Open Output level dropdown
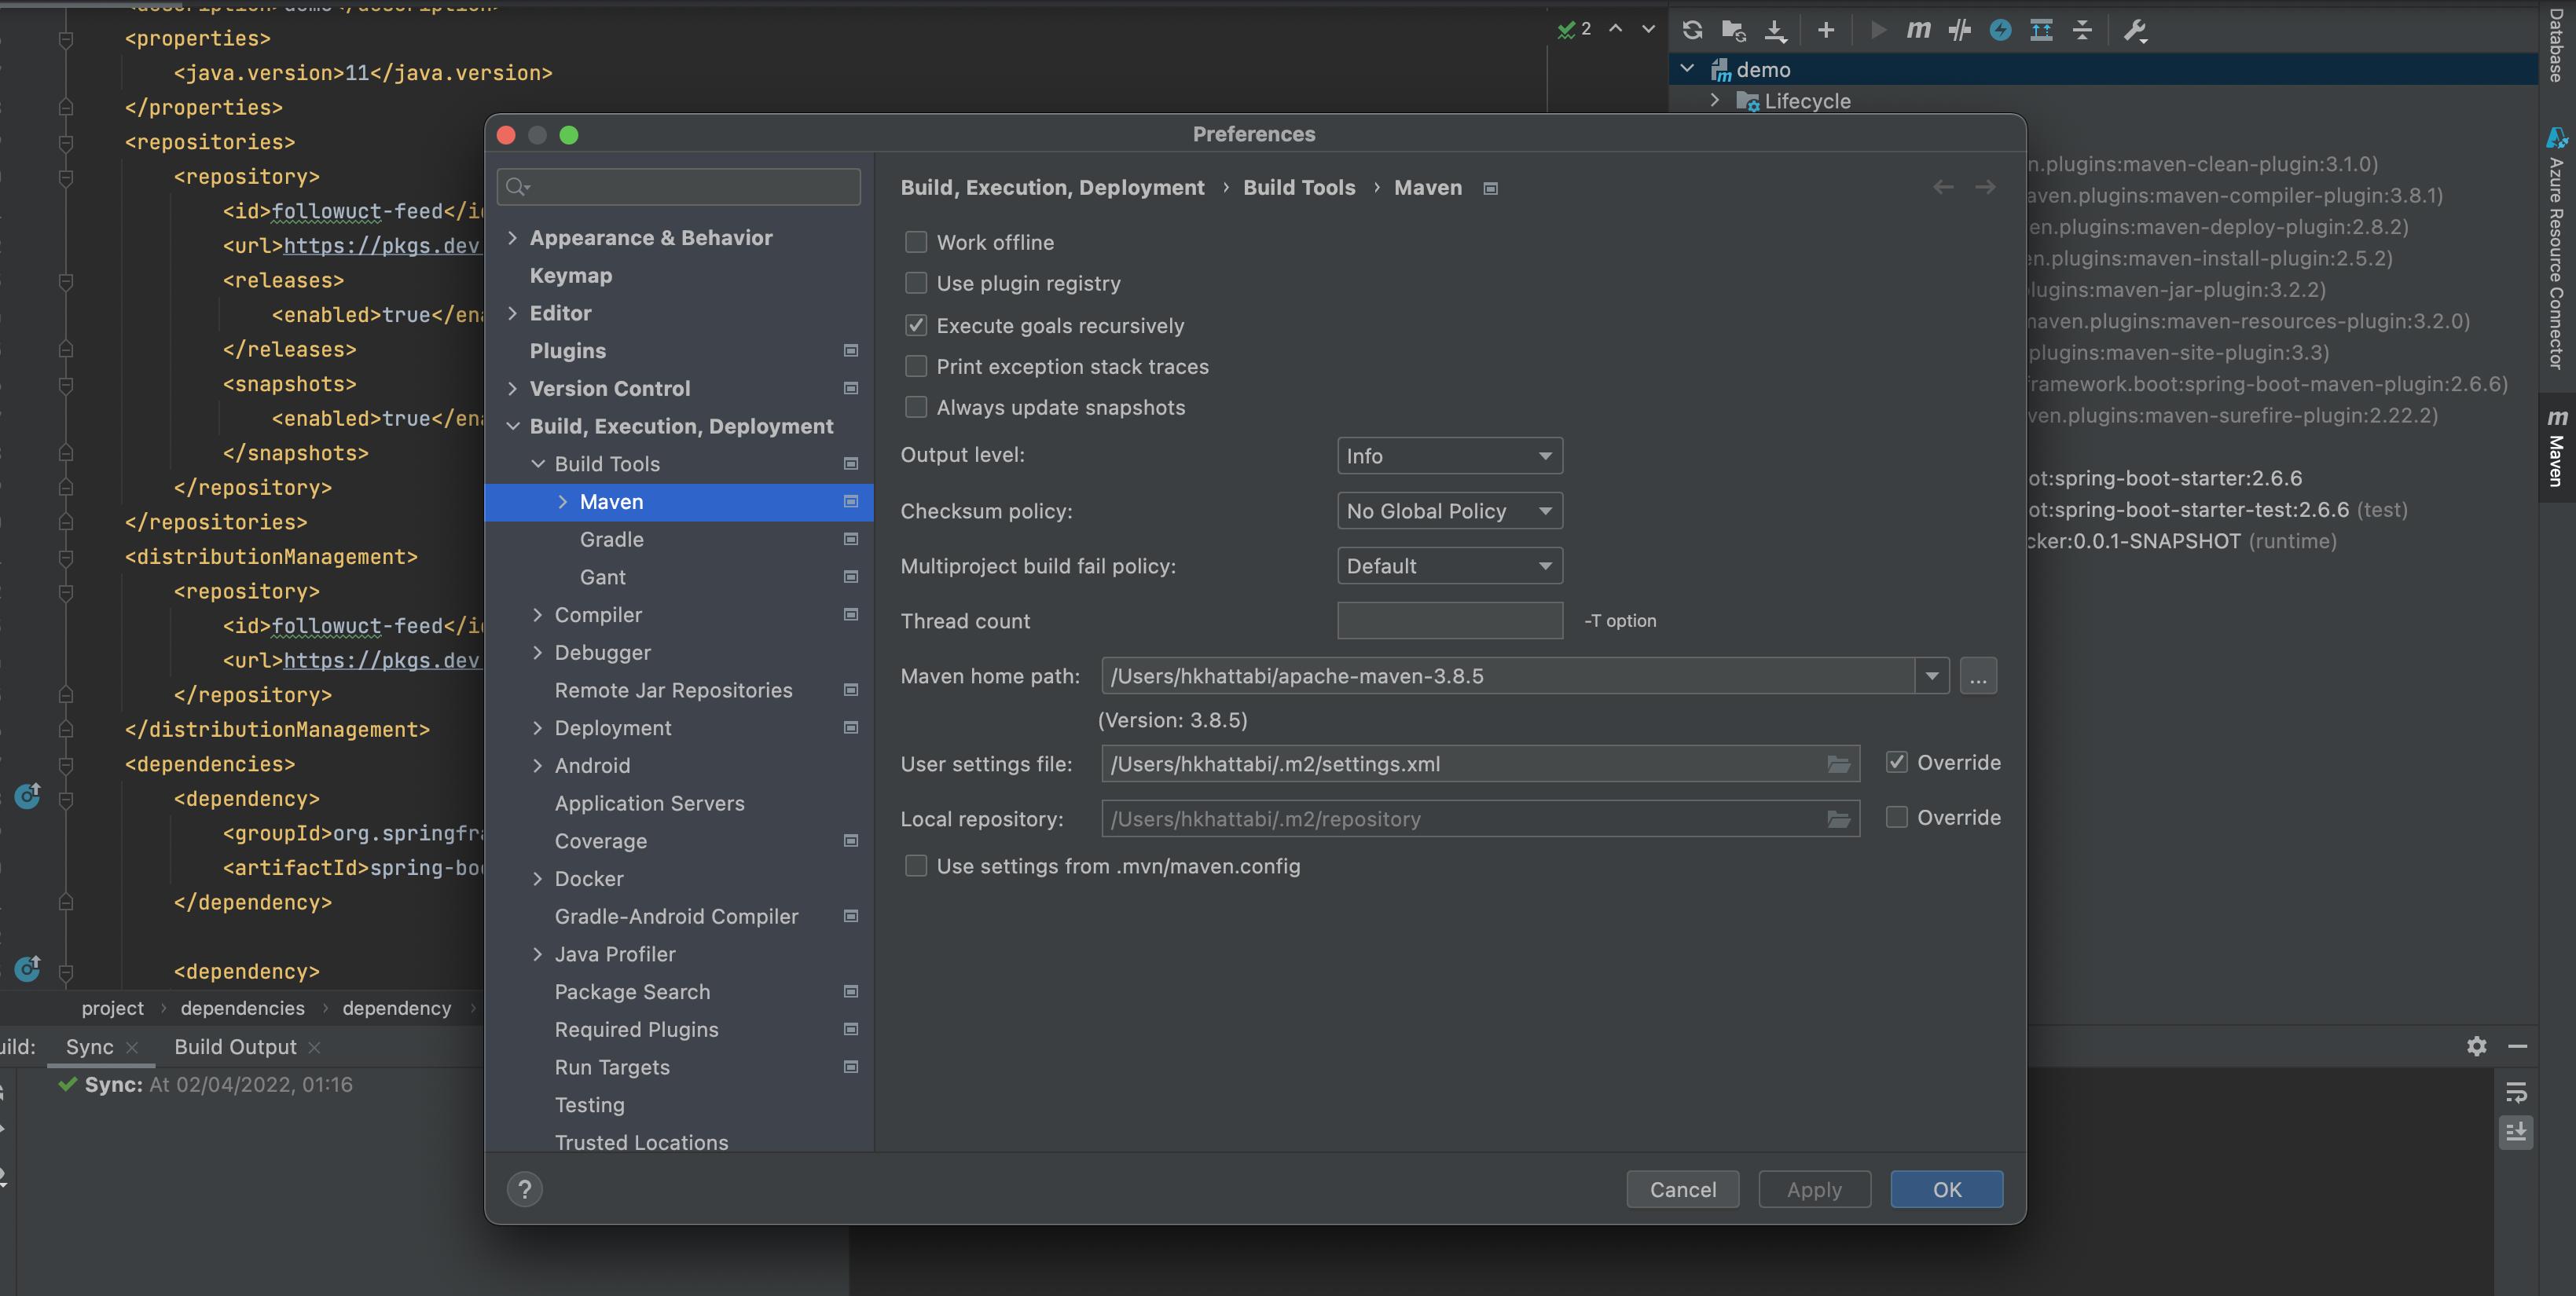The image size is (2576, 1296). (1449, 456)
